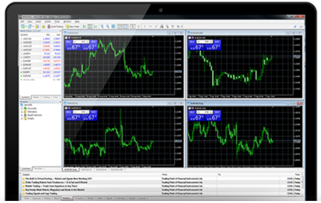
Task: Close the Navigator panel
Action: pyautogui.click(x=60, y=102)
